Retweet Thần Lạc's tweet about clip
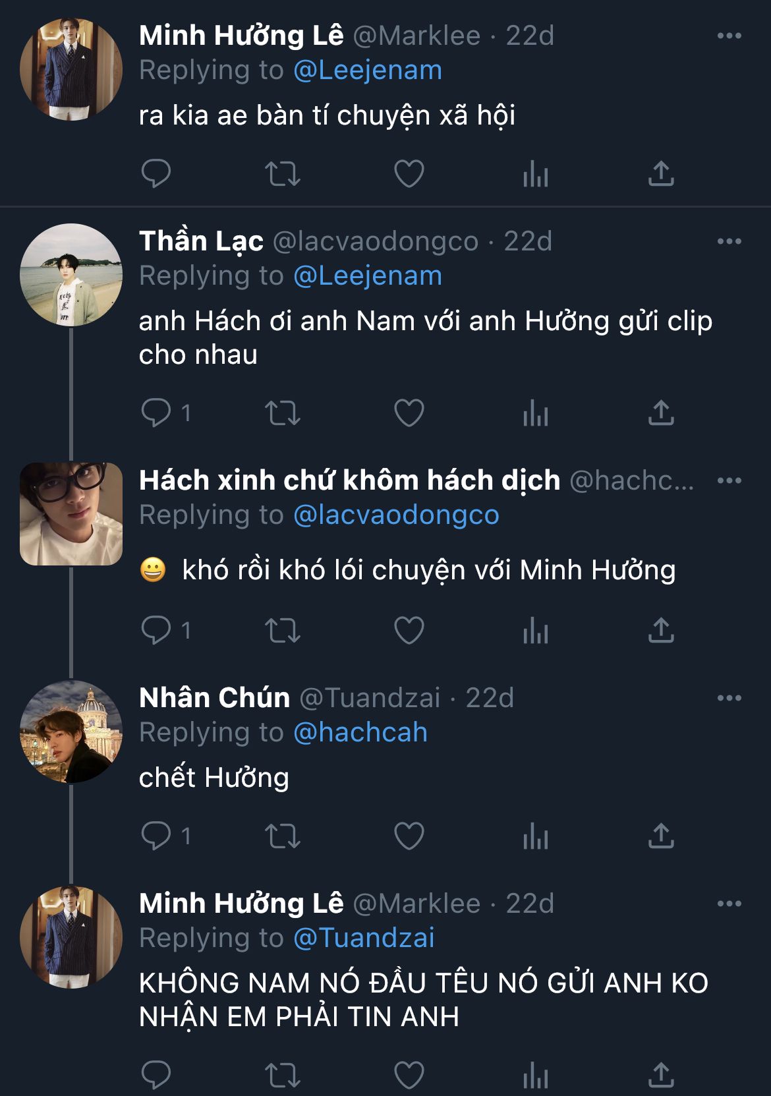The image size is (771, 1096). (x=283, y=413)
